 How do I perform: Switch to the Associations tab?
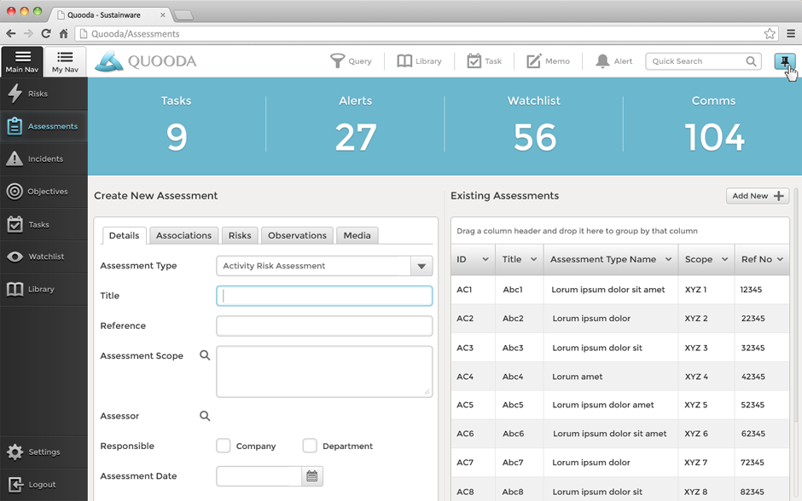click(x=183, y=236)
